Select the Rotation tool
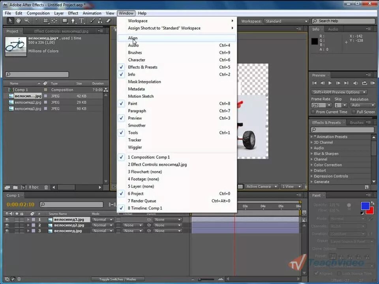This screenshot has height=284, width=379. coord(37,21)
